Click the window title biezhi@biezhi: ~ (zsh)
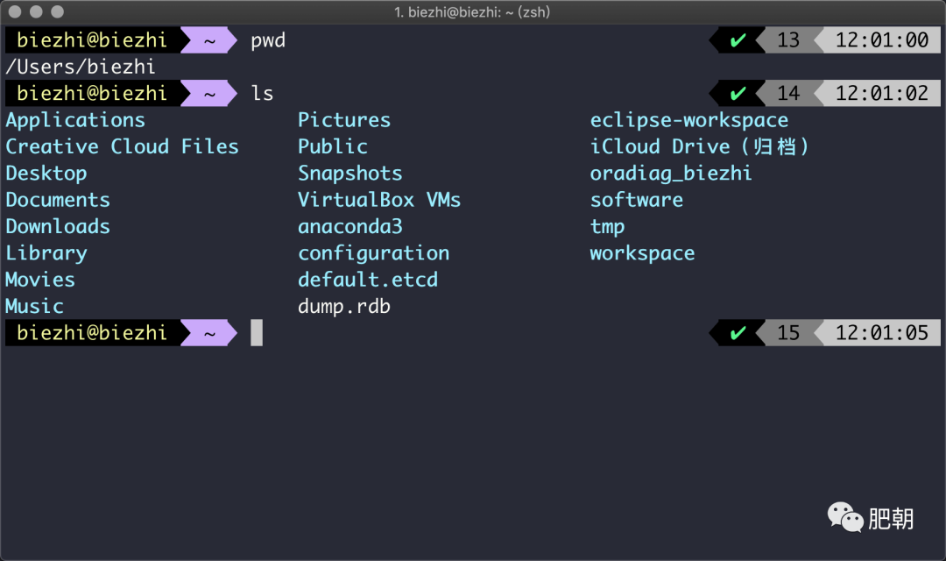 [472, 12]
